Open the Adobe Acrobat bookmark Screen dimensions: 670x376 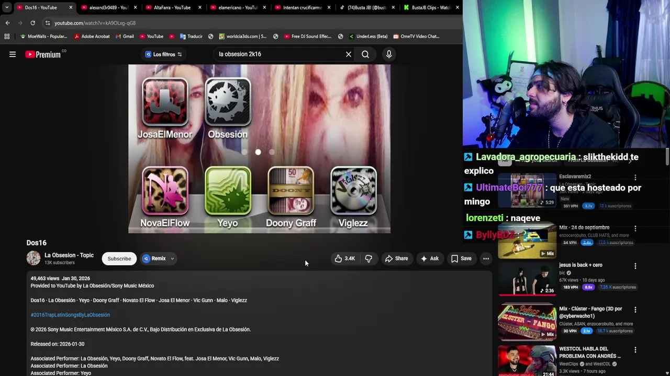pos(92,37)
